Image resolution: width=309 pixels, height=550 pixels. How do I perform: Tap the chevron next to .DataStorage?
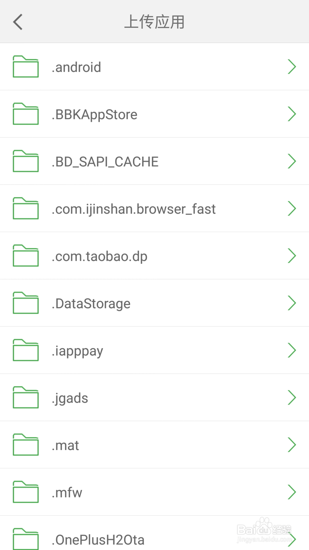(x=292, y=303)
